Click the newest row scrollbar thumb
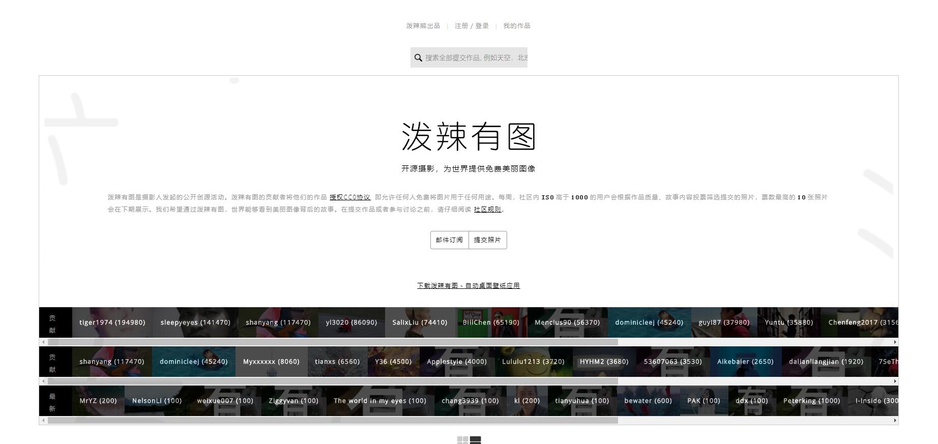The image size is (938, 444). (333, 421)
